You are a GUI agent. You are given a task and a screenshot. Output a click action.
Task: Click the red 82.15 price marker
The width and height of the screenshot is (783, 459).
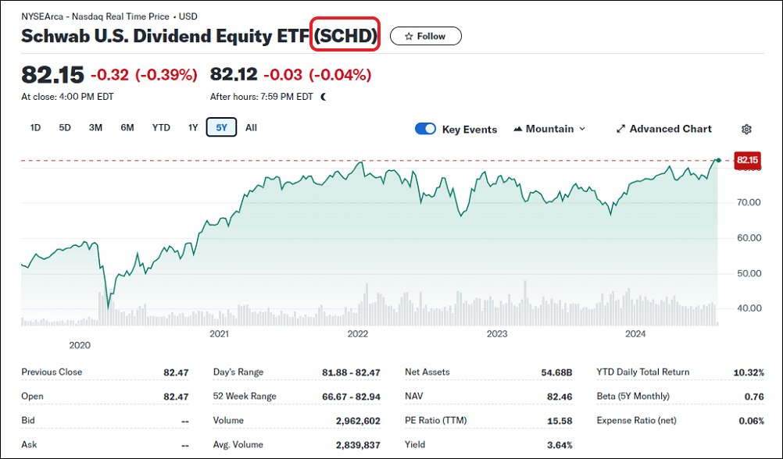tap(748, 160)
